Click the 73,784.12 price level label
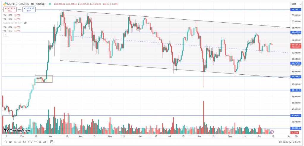 point(296,10)
